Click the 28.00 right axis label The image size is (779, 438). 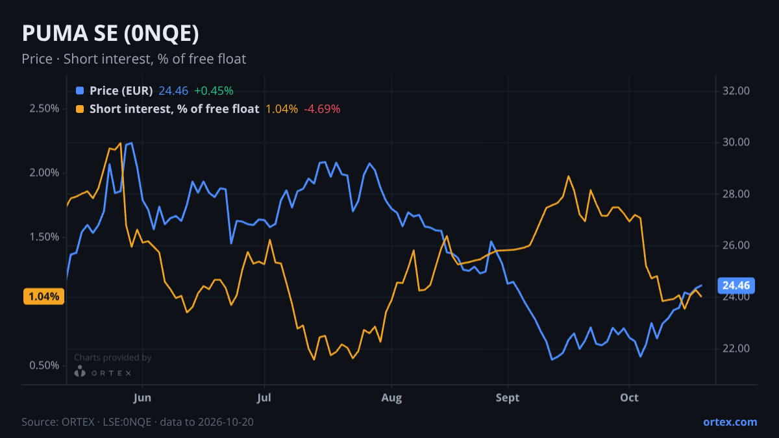(x=736, y=194)
